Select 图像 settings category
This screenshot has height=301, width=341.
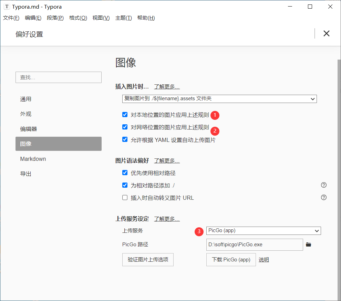coord(59,144)
